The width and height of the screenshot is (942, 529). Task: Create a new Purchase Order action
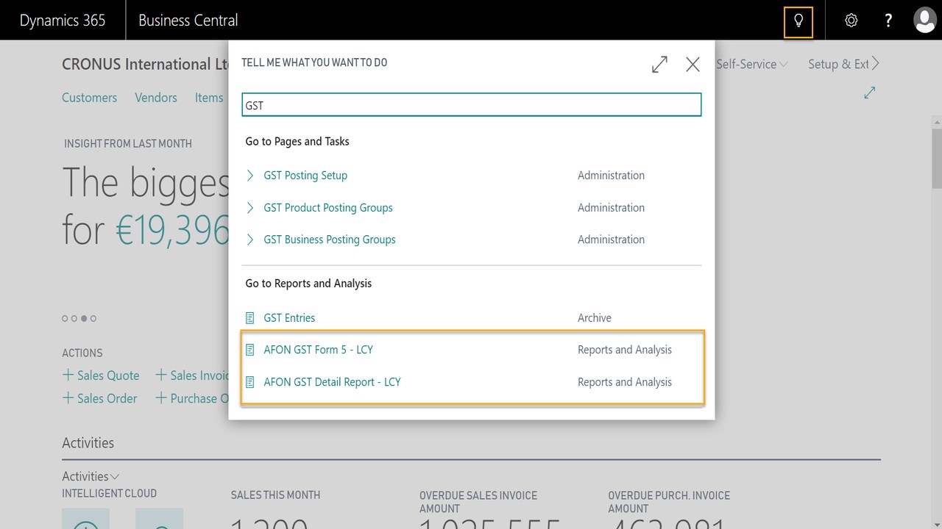(x=192, y=398)
